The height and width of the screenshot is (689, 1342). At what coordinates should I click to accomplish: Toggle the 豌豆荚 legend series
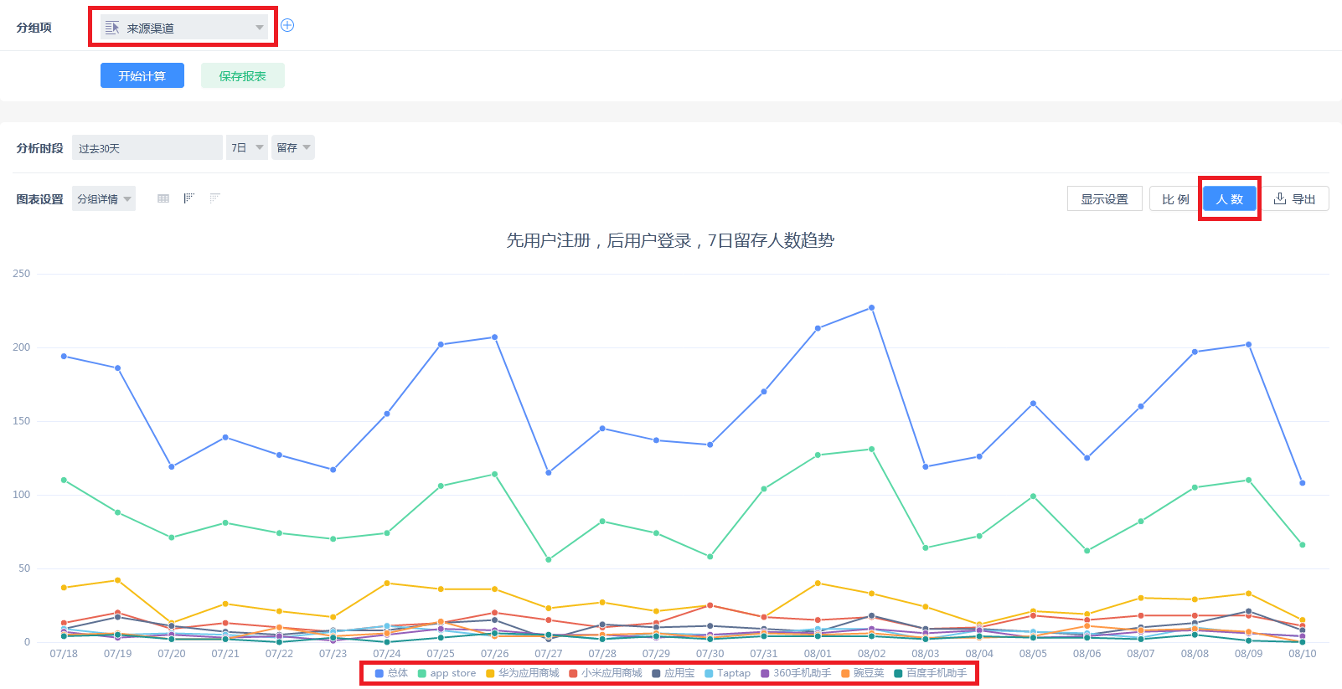tap(863, 673)
